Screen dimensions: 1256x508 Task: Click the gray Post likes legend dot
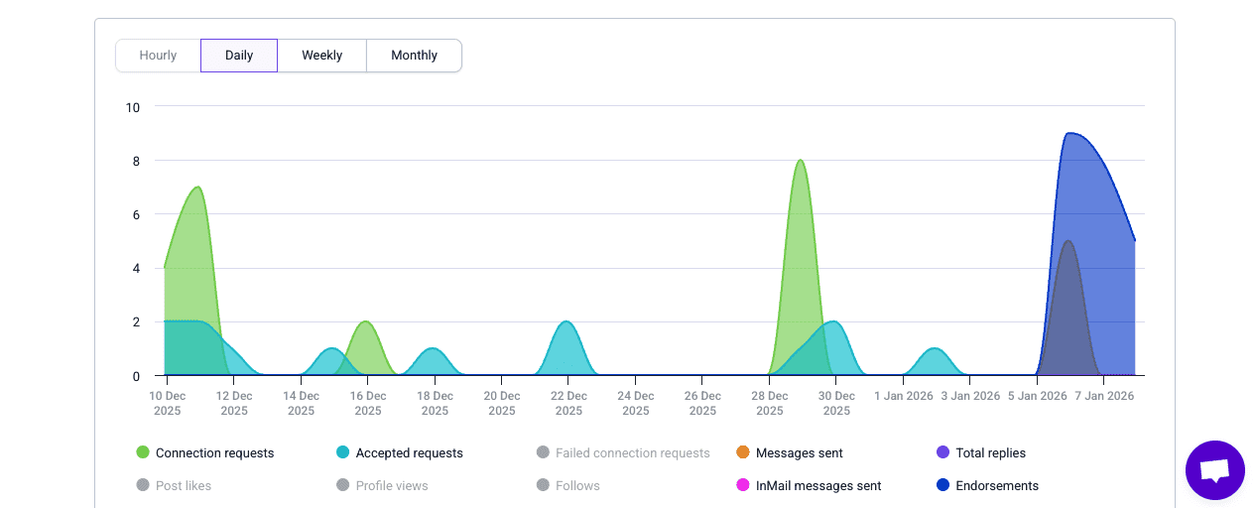143,485
